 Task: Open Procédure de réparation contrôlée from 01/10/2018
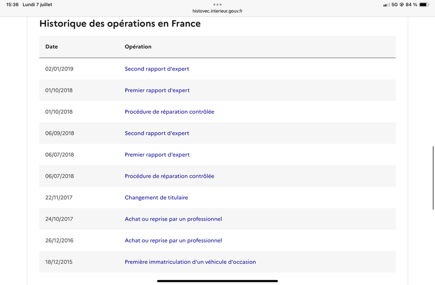169,112
